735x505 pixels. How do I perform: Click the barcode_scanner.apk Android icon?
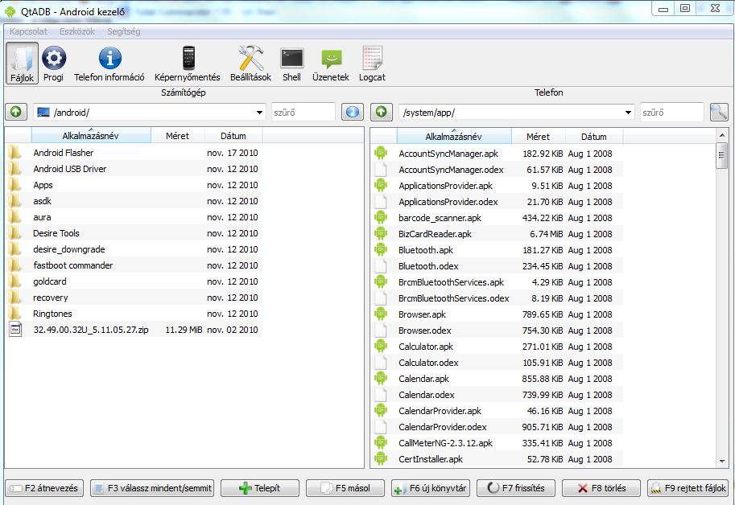pos(381,218)
